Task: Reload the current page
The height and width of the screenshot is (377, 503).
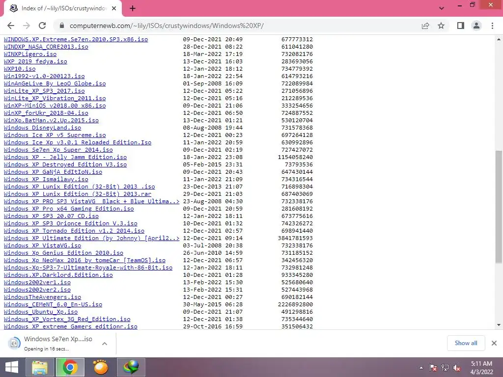Action: [42, 26]
